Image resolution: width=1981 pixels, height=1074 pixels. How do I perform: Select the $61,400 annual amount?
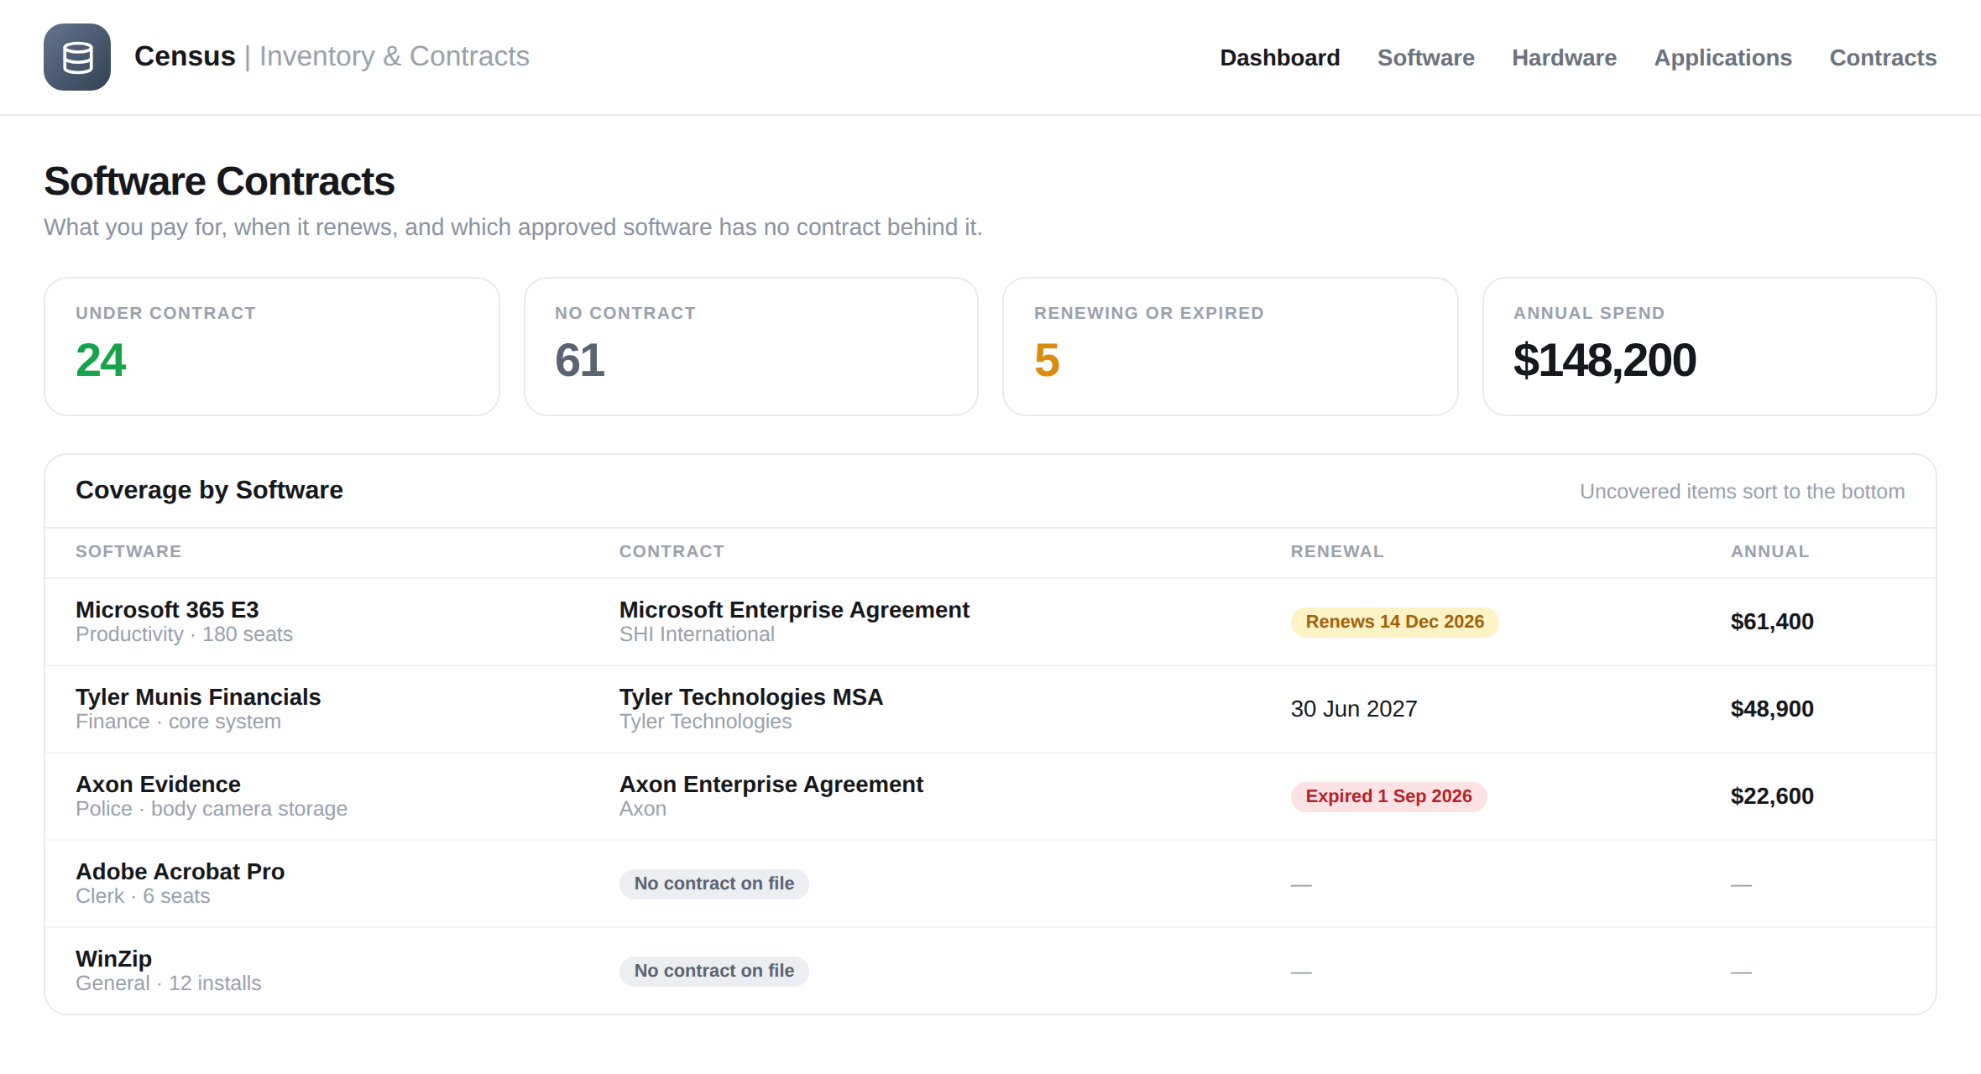tap(1772, 622)
